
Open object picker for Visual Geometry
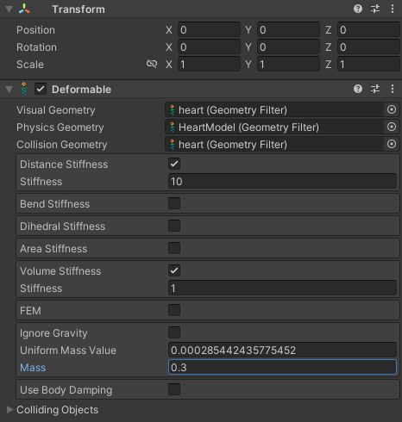(392, 109)
